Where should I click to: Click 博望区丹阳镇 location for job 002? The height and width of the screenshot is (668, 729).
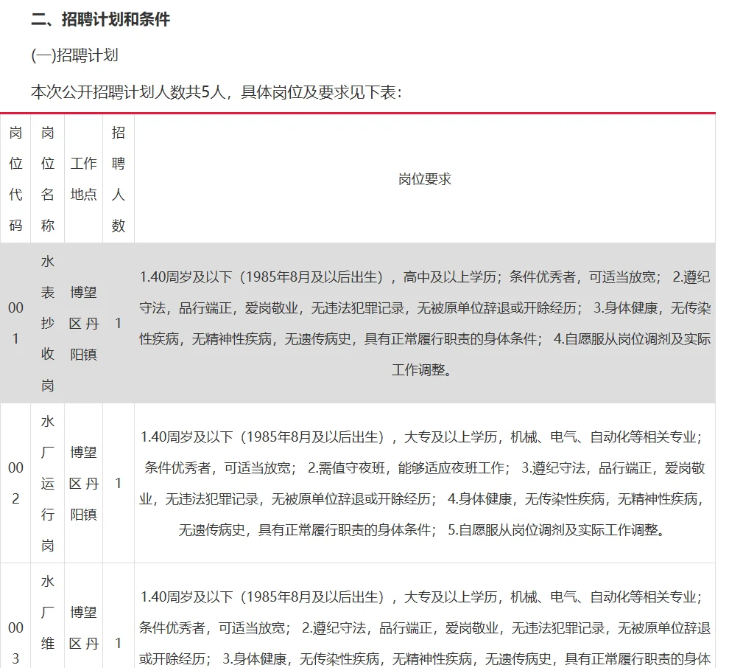82,483
